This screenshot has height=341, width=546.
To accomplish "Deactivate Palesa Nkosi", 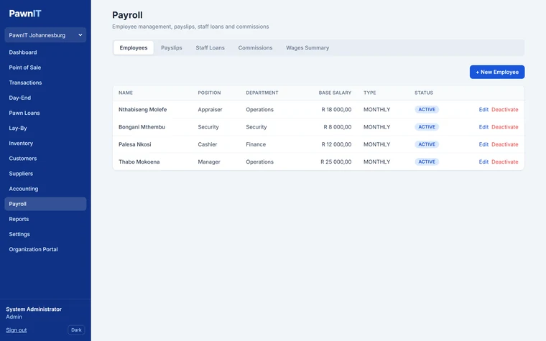I will click(505, 144).
